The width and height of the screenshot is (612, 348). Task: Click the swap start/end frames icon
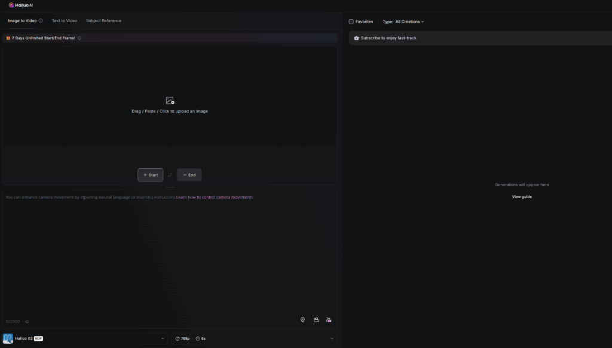pos(170,175)
